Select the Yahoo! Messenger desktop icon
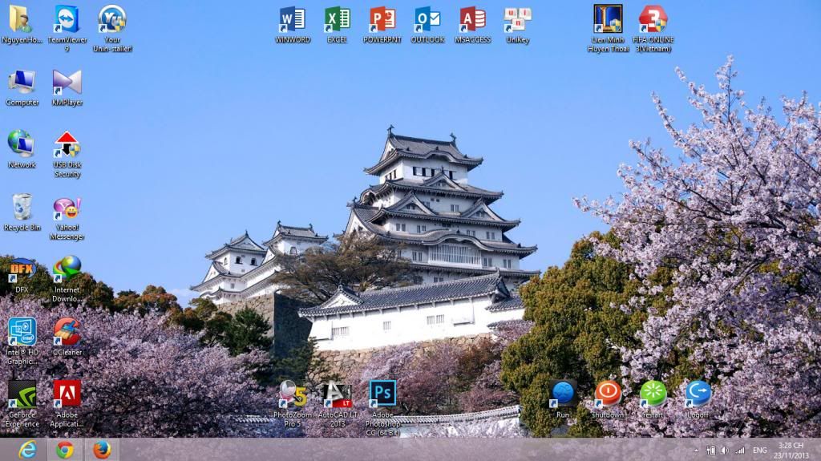821x461 pixels. [67, 208]
